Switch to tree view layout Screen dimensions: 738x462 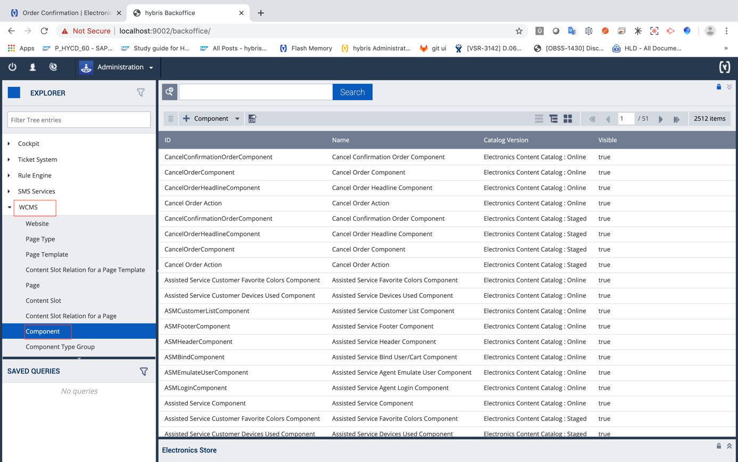553,119
